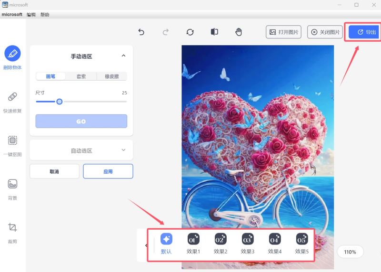Click the 打开图片 open image button
This screenshot has height=272, width=381.
283,32
